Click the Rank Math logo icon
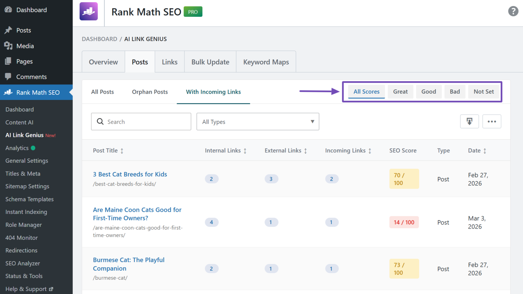 (x=89, y=11)
